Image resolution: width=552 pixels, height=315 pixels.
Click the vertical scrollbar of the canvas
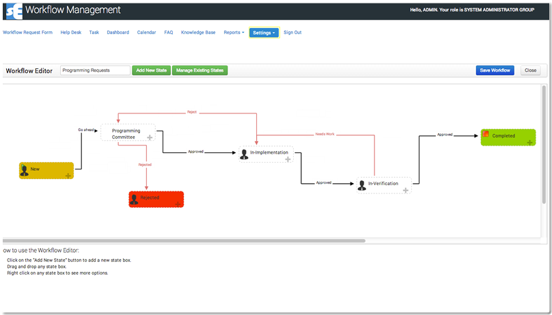544,144
